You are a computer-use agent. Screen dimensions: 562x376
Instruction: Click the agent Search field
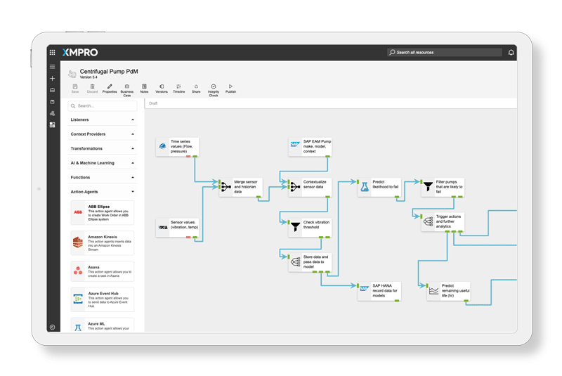point(103,105)
